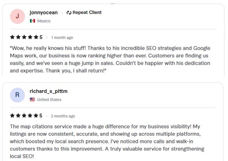Click the Repeat Client label
Screen dimensions: 228x161
click(x=87, y=12)
